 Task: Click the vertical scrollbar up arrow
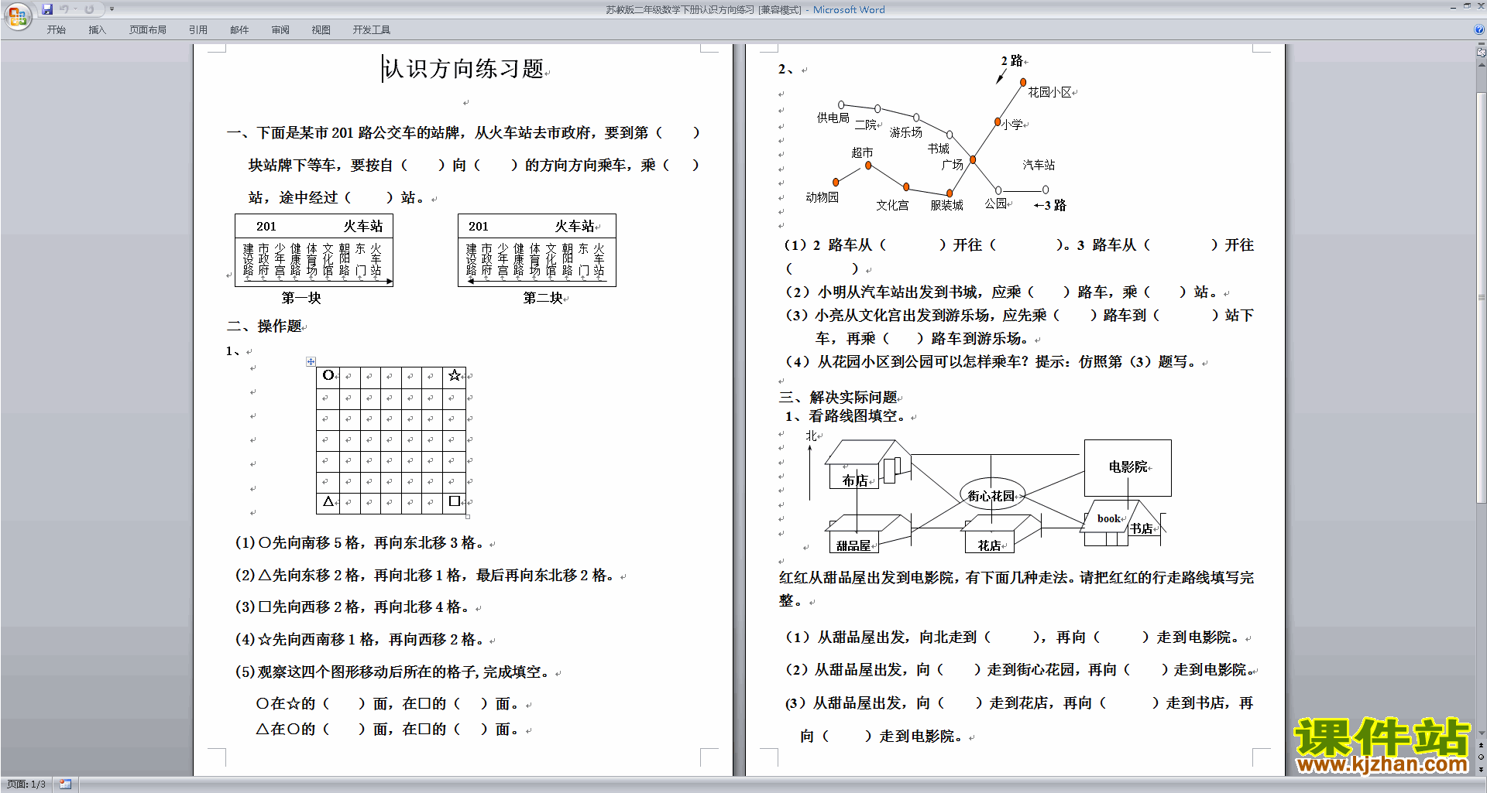click(1482, 65)
